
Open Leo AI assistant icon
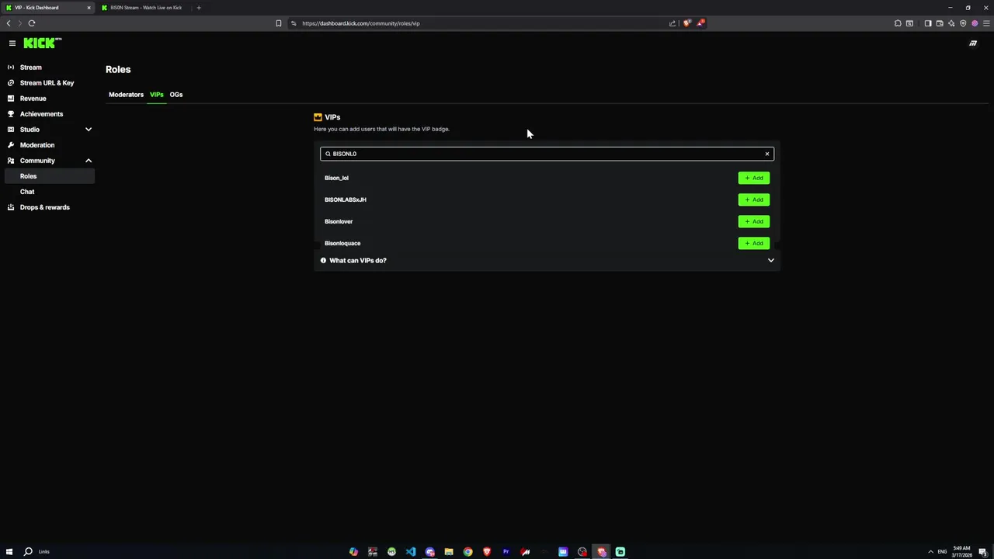[951, 23]
